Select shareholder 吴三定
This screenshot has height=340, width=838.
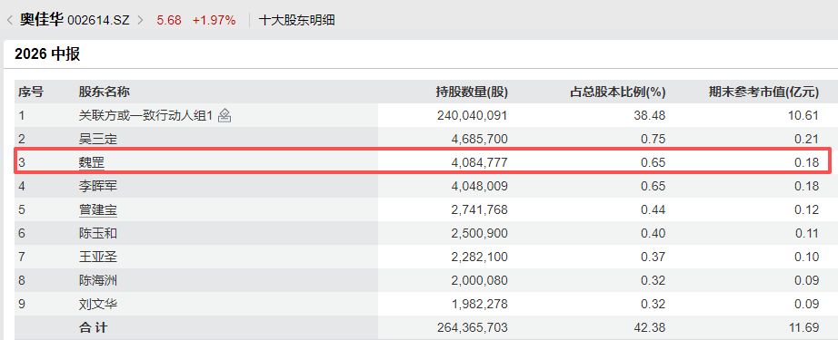[x=98, y=139]
